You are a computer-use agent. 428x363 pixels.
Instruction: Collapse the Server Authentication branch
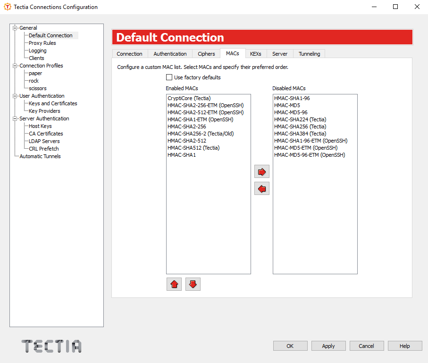15,118
